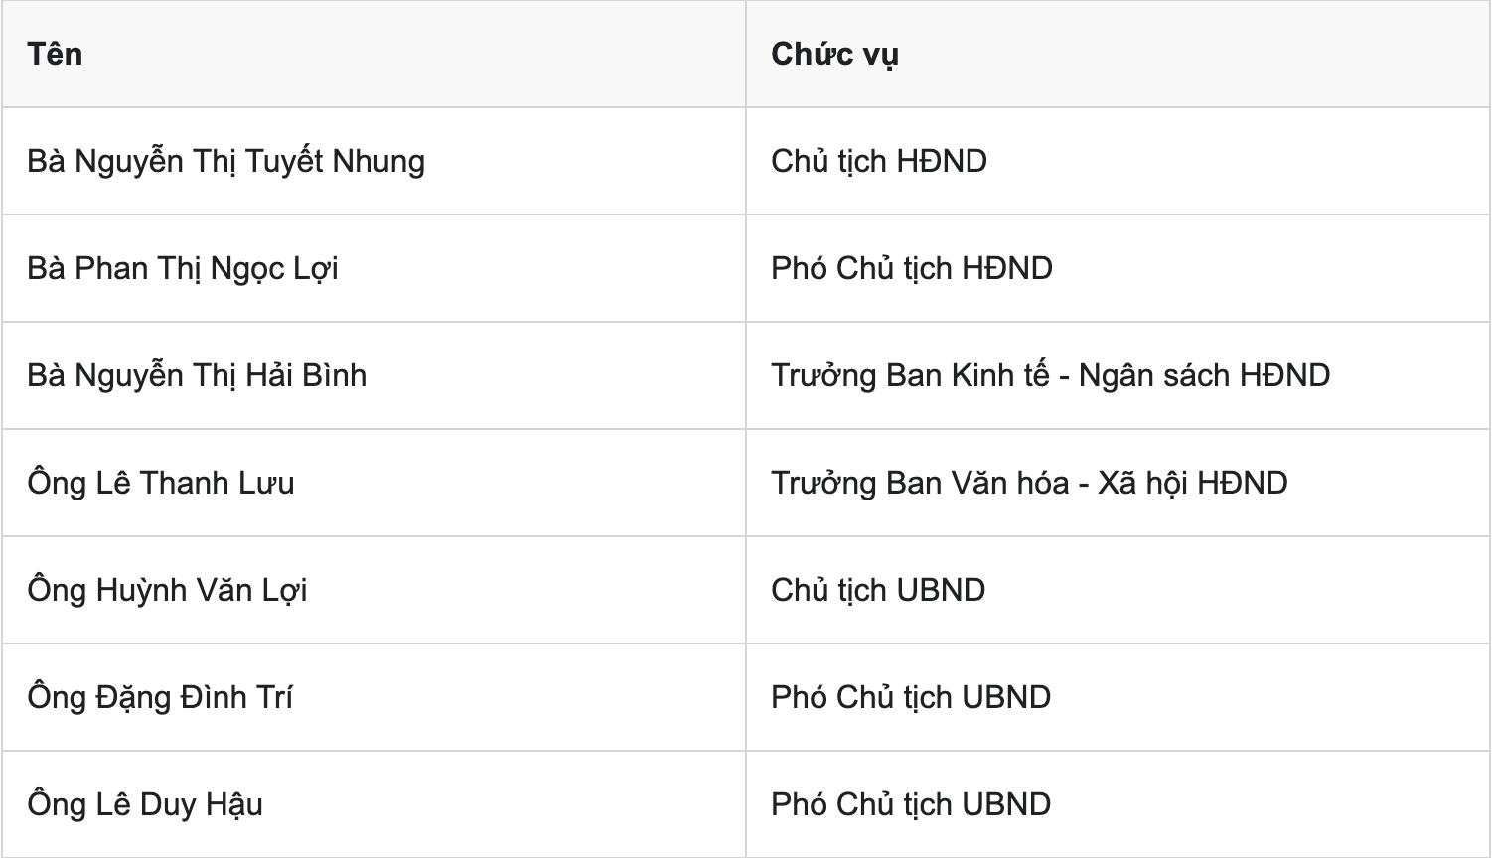Click the word 'Nhung' in first row
The height and width of the screenshot is (858, 1492).
pos(378,162)
